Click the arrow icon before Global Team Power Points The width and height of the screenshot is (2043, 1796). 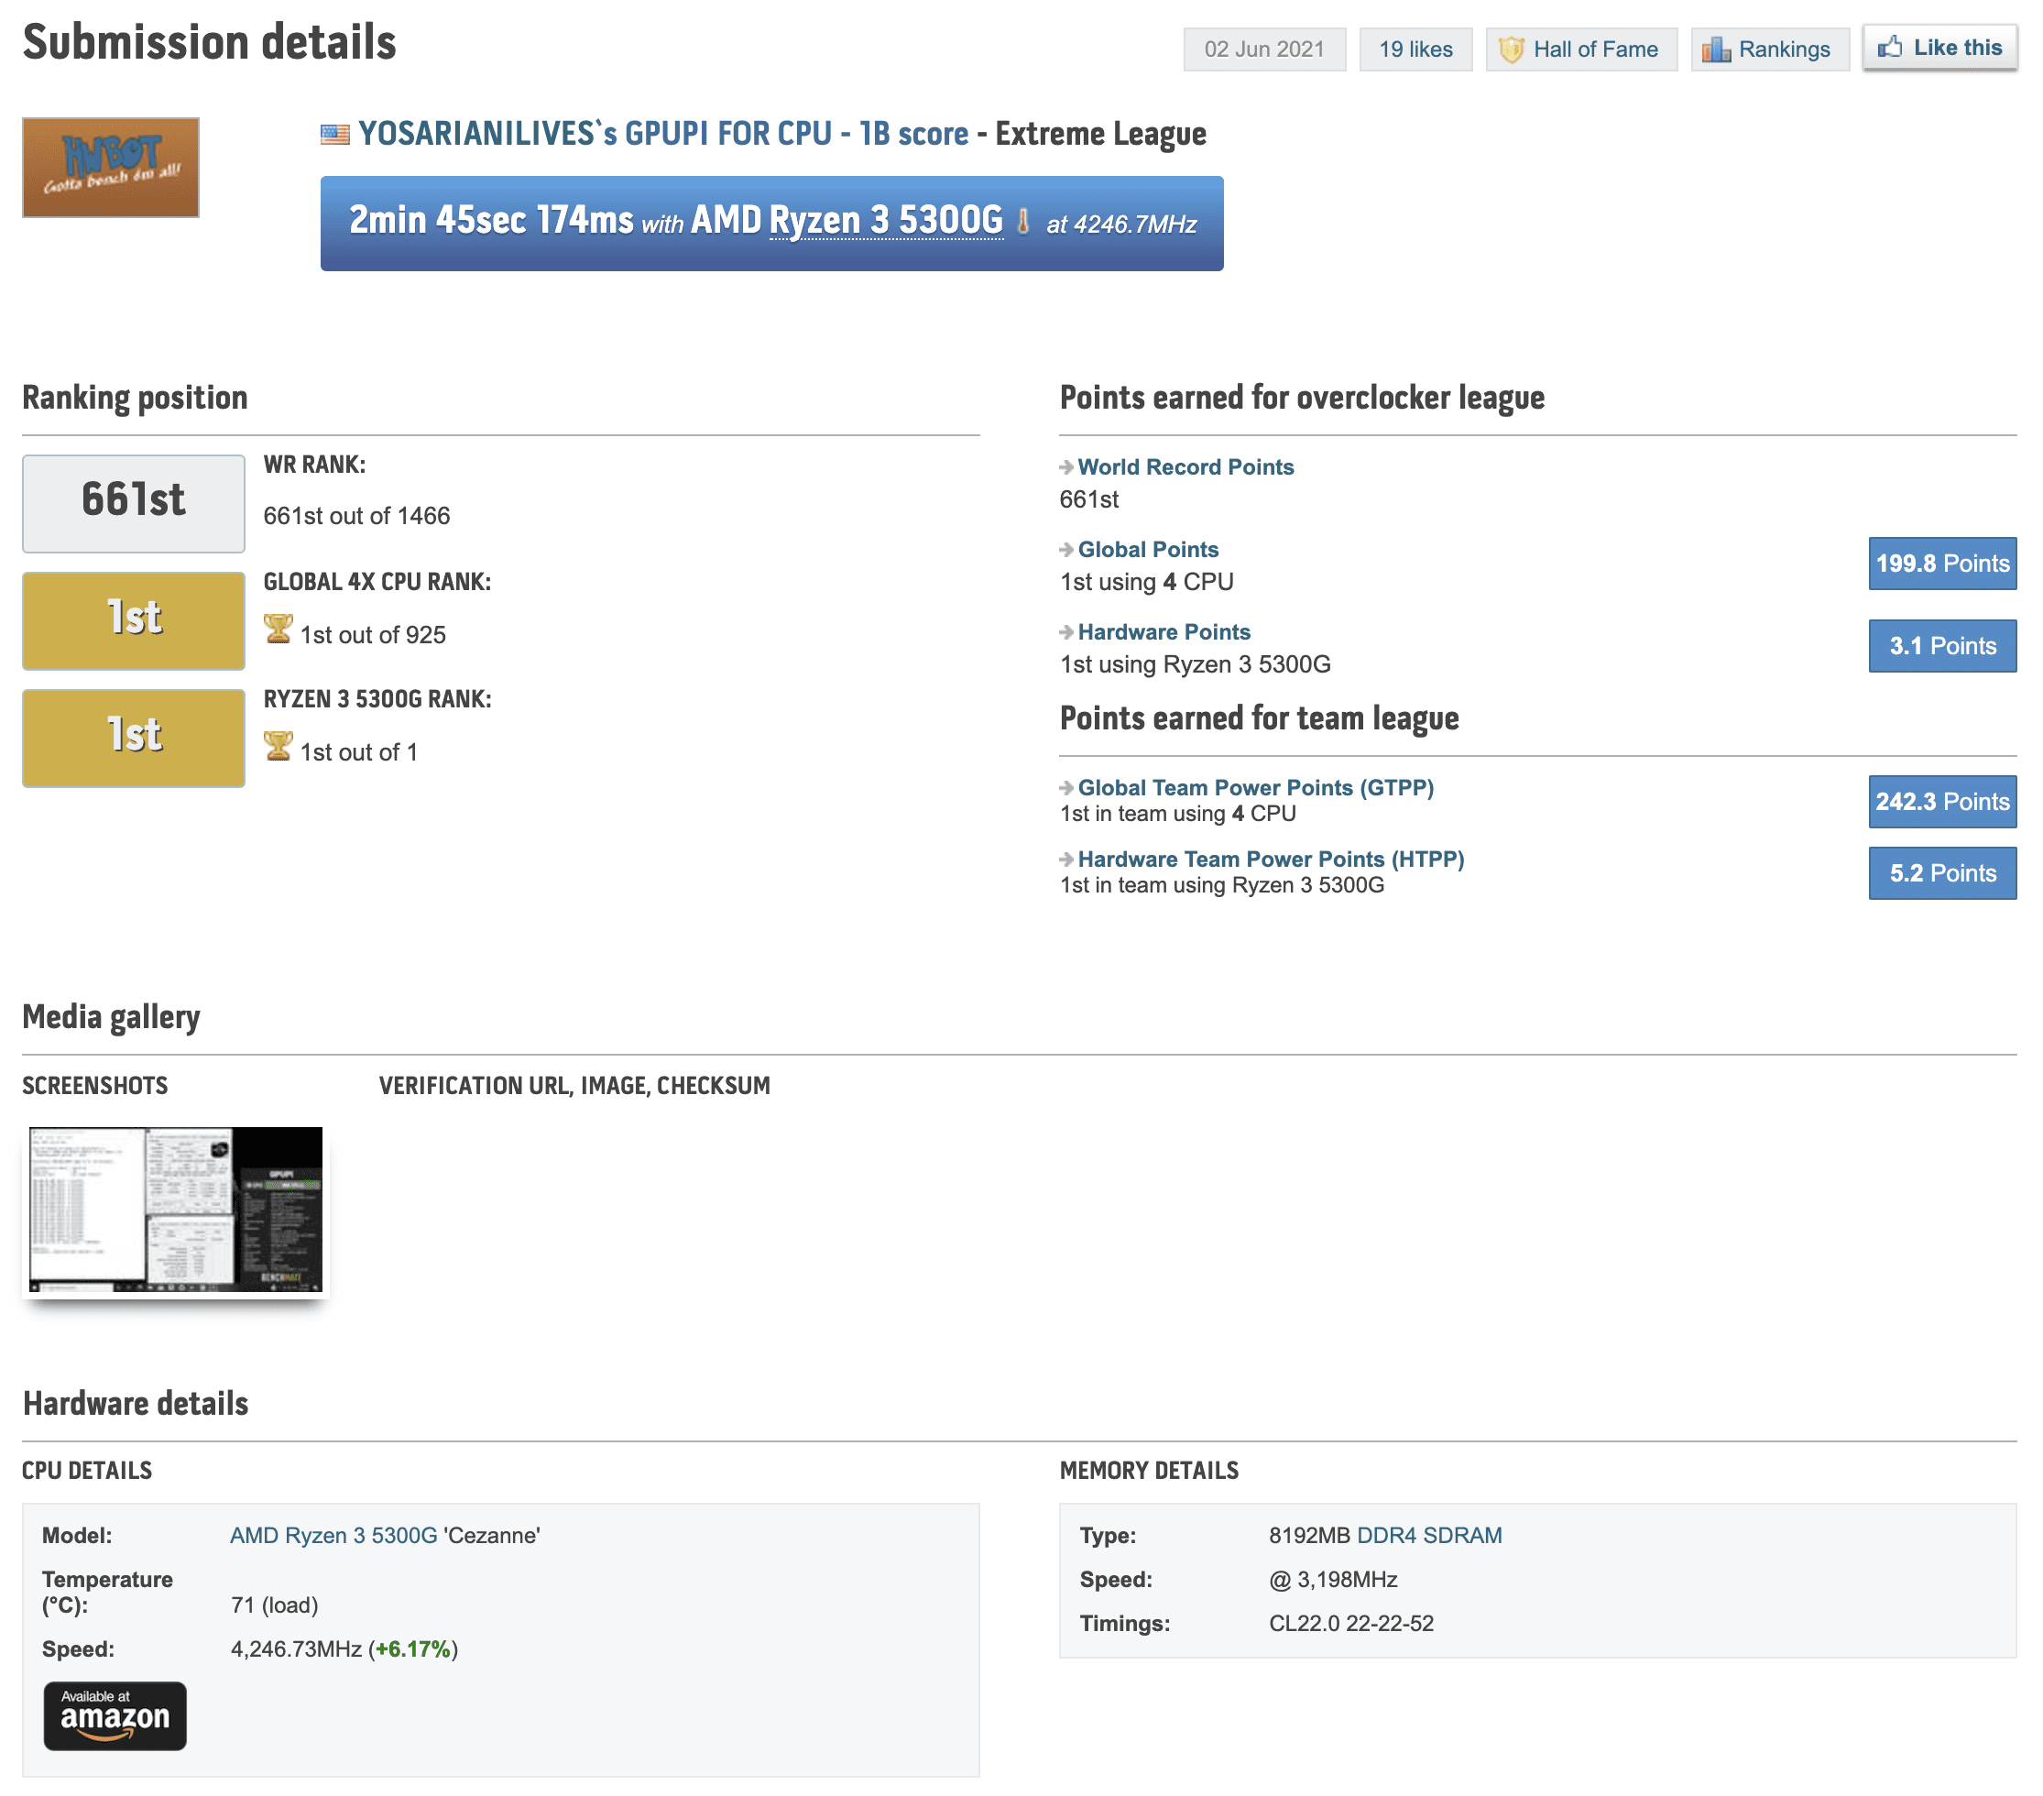coord(1066,787)
